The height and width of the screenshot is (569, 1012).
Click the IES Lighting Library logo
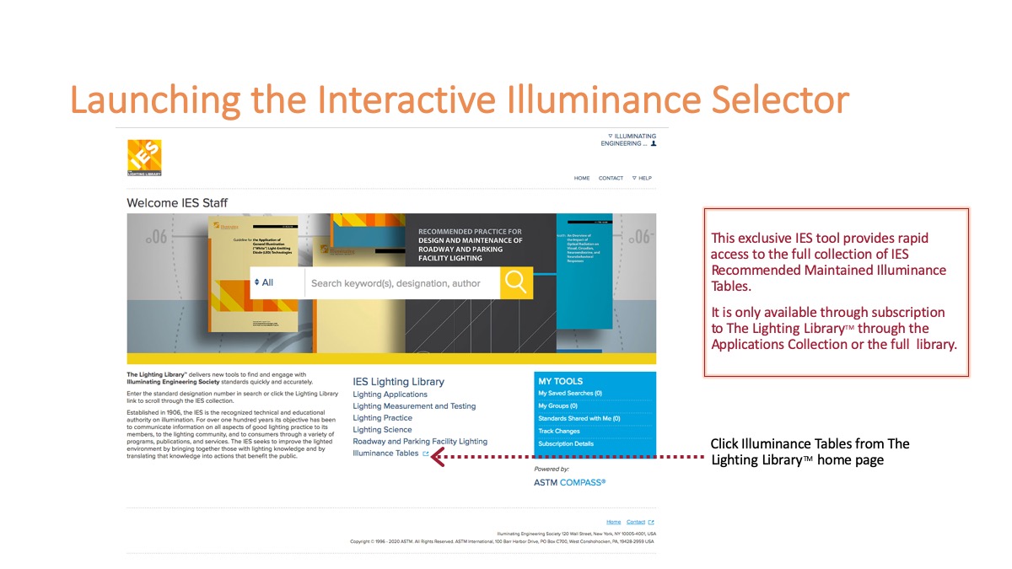144,158
